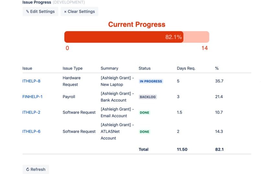
Task: Click the 10.7 percent value
Action: [219, 112]
